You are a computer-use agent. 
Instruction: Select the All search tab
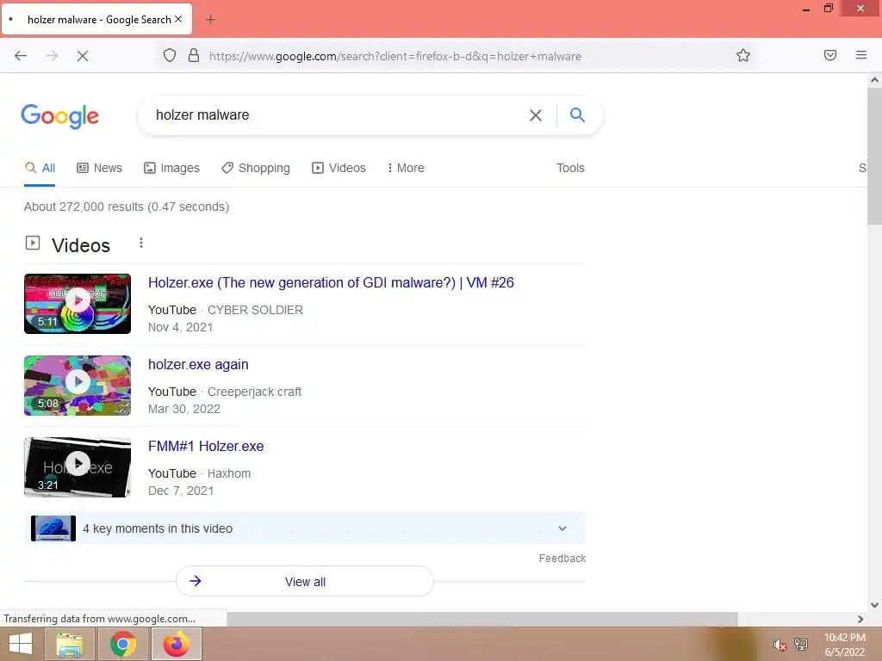tap(40, 168)
